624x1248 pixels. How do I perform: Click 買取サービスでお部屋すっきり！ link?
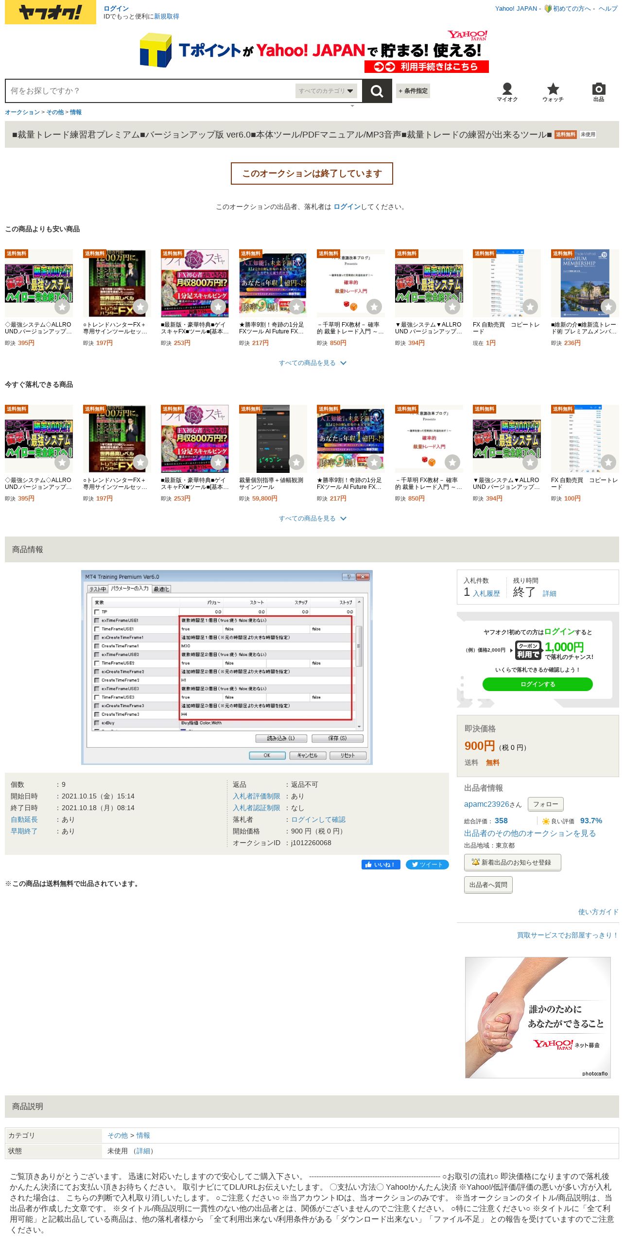click(568, 936)
